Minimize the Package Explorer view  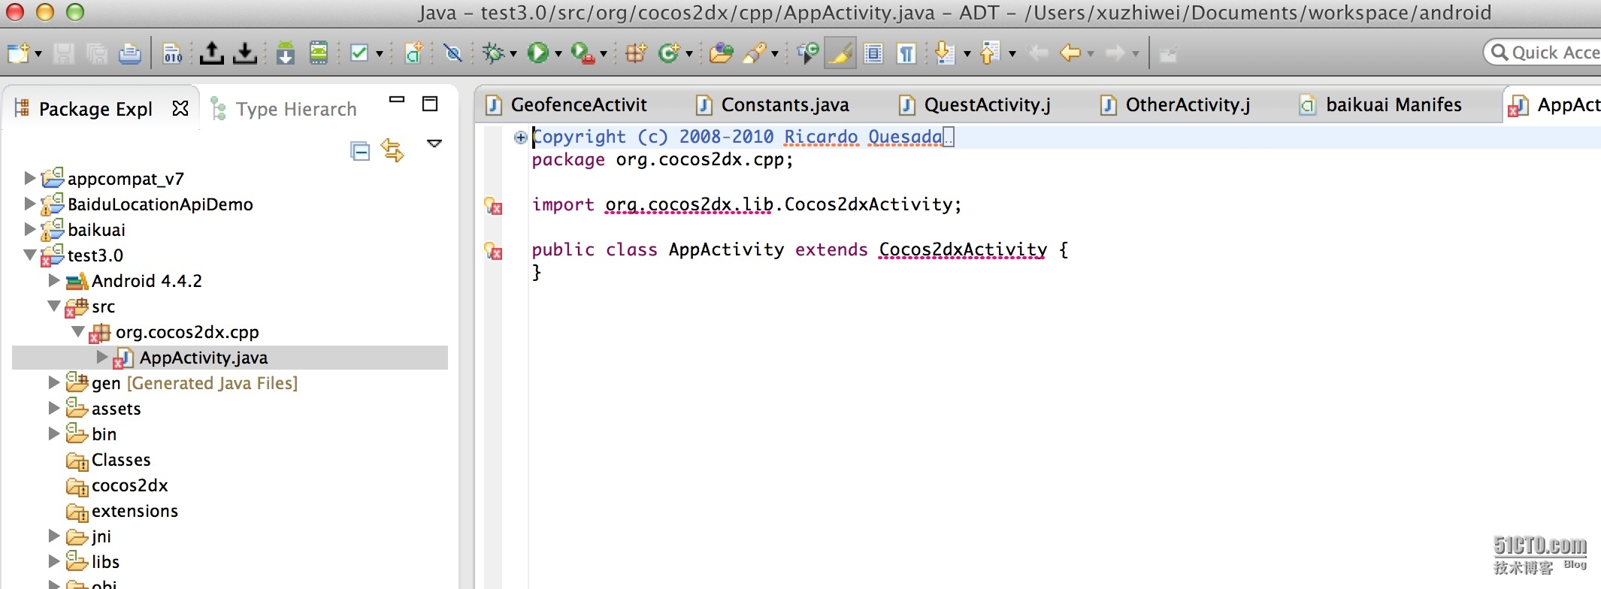397,99
